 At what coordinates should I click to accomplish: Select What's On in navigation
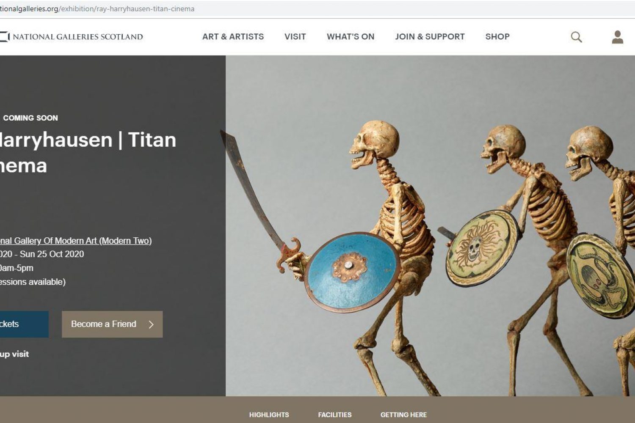(x=351, y=37)
